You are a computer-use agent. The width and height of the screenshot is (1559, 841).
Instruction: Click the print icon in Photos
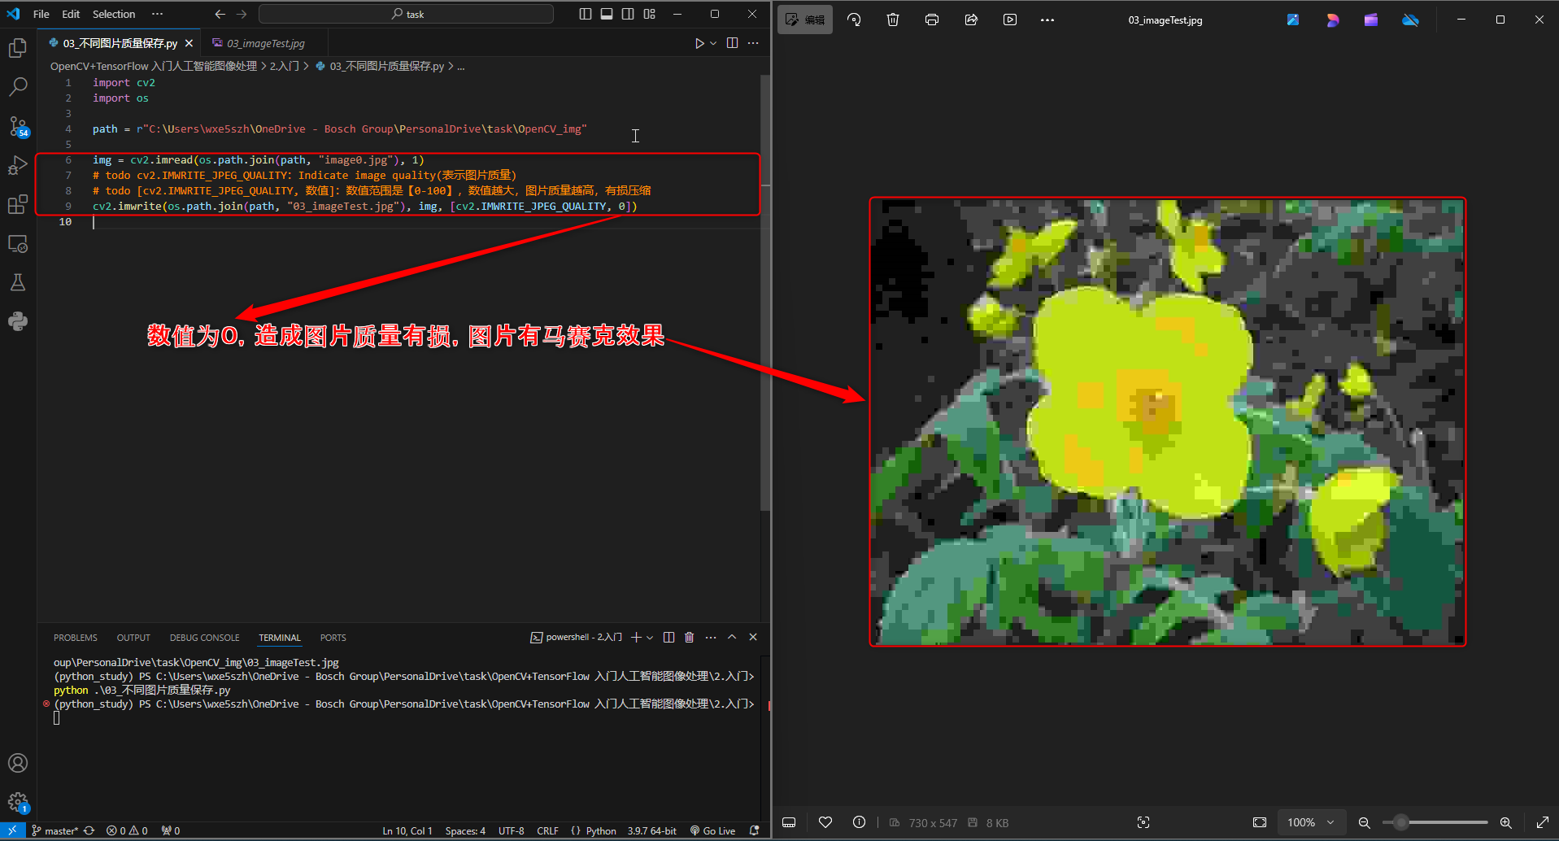(932, 20)
